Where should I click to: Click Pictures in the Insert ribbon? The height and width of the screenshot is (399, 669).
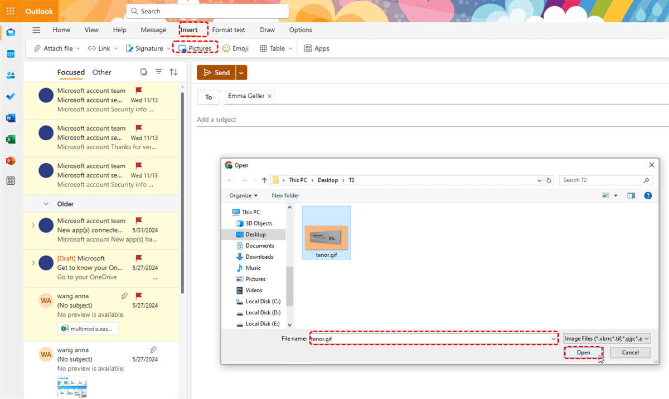point(195,48)
